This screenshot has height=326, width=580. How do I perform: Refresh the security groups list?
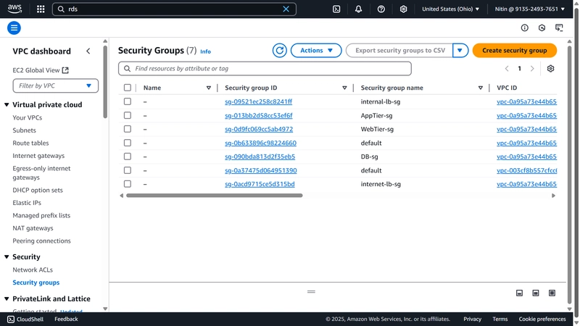point(280,50)
